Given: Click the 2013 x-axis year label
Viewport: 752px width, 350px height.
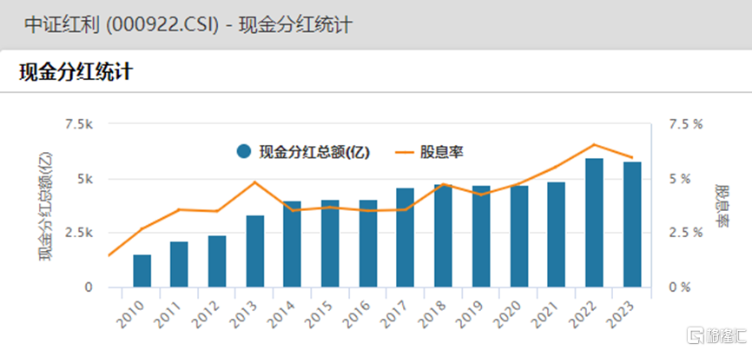Looking at the screenshot, I should coord(244,315).
